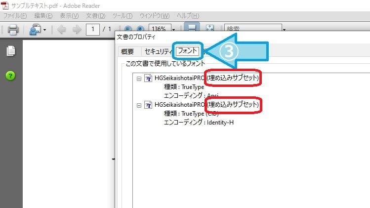
Task: Open the search options dropdown arrow
Action: point(284,29)
